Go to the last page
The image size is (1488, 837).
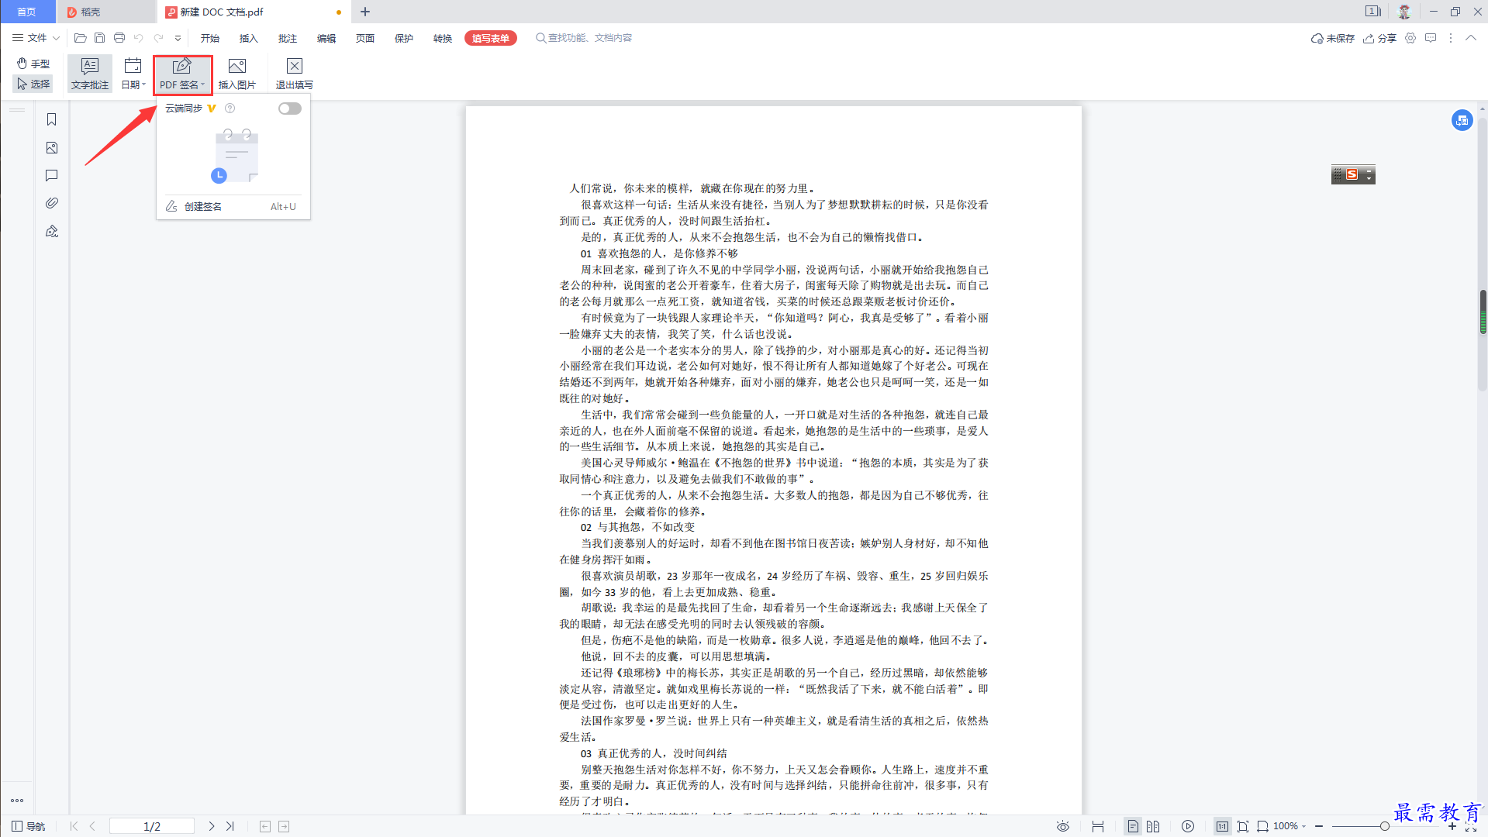pos(230,826)
